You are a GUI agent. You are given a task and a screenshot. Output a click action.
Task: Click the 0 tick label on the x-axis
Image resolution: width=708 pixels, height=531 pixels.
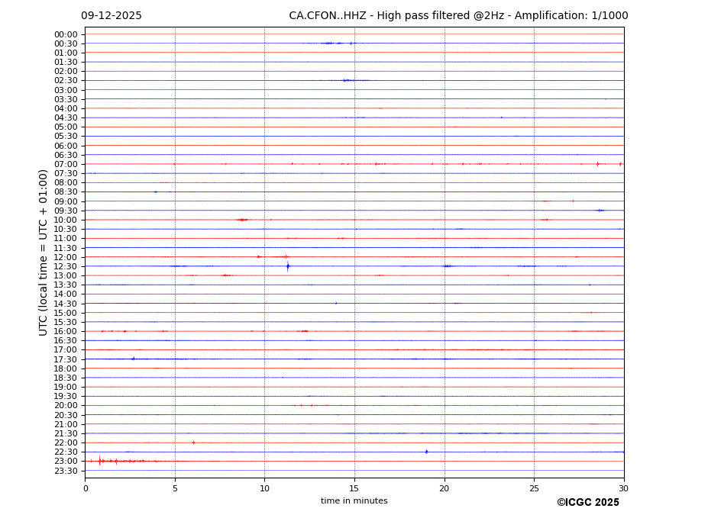[x=86, y=488]
